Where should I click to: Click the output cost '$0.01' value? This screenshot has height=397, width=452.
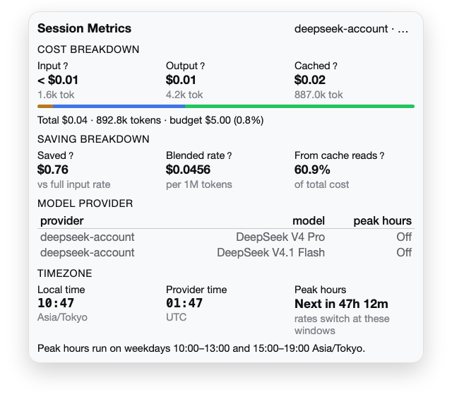pos(181,80)
